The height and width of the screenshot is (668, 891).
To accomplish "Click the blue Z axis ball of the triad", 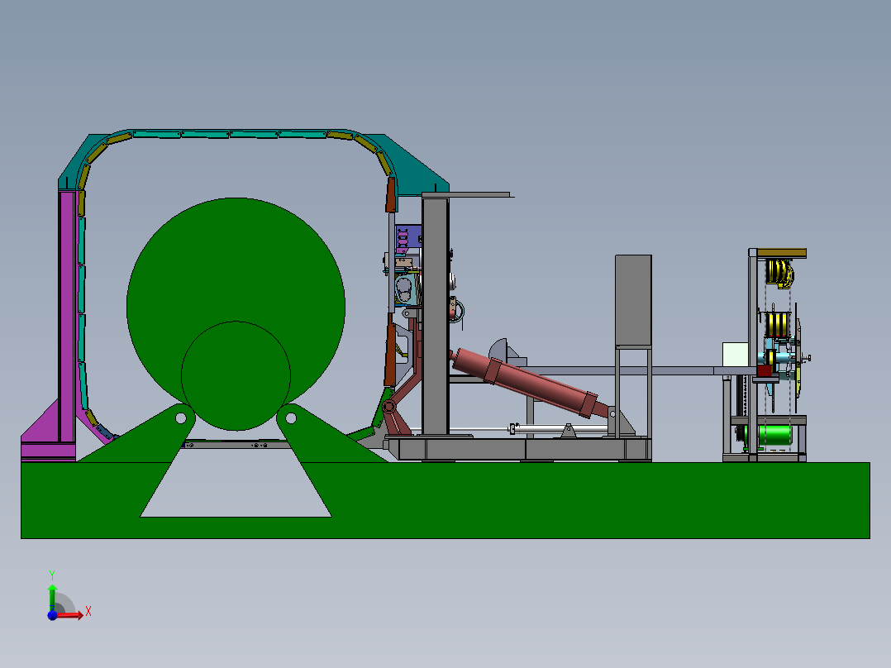I will [x=52, y=615].
